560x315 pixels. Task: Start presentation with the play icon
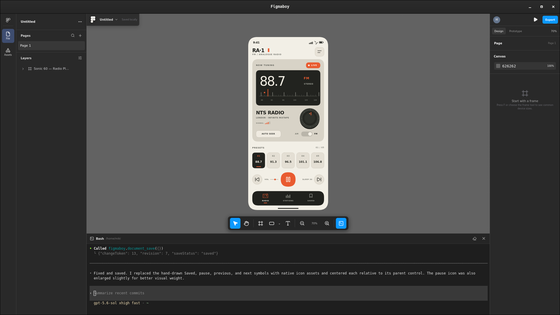(x=535, y=20)
